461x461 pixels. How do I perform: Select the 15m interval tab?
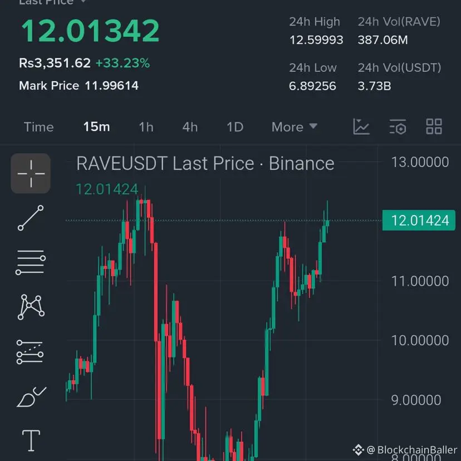point(96,127)
